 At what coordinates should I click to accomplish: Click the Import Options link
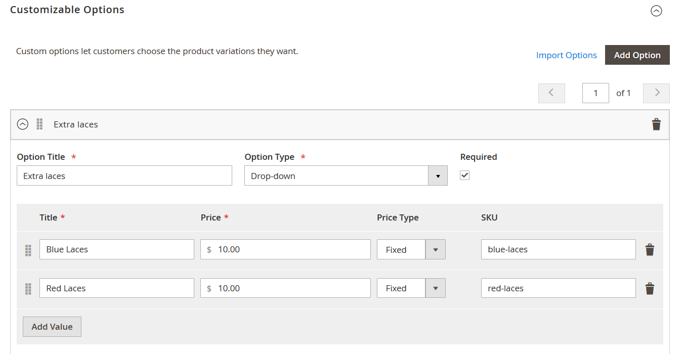coord(567,55)
